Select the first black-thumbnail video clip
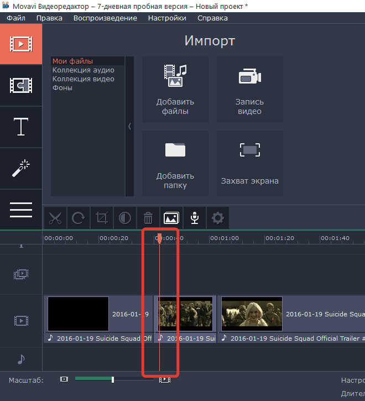The image size is (365, 401). (x=98, y=314)
